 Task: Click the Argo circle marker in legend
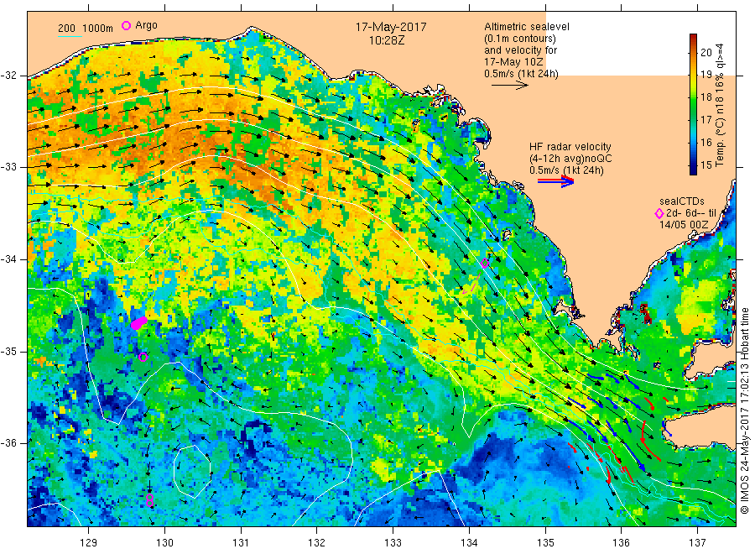pos(126,25)
